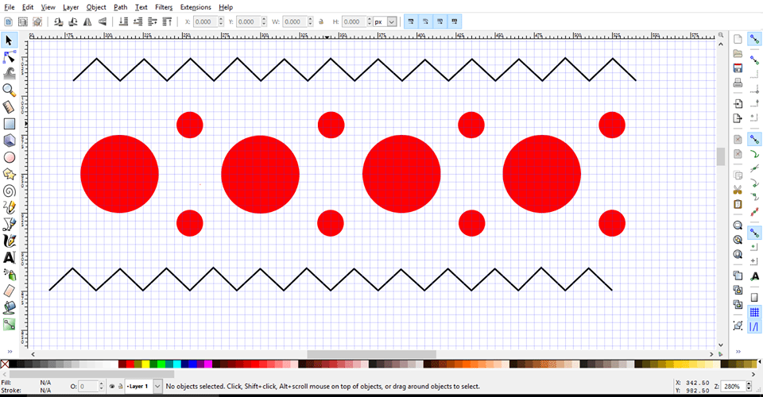Viewport: 763px width, 397px height.
Task: Toggle snap to guides
Action: (754, 327)
